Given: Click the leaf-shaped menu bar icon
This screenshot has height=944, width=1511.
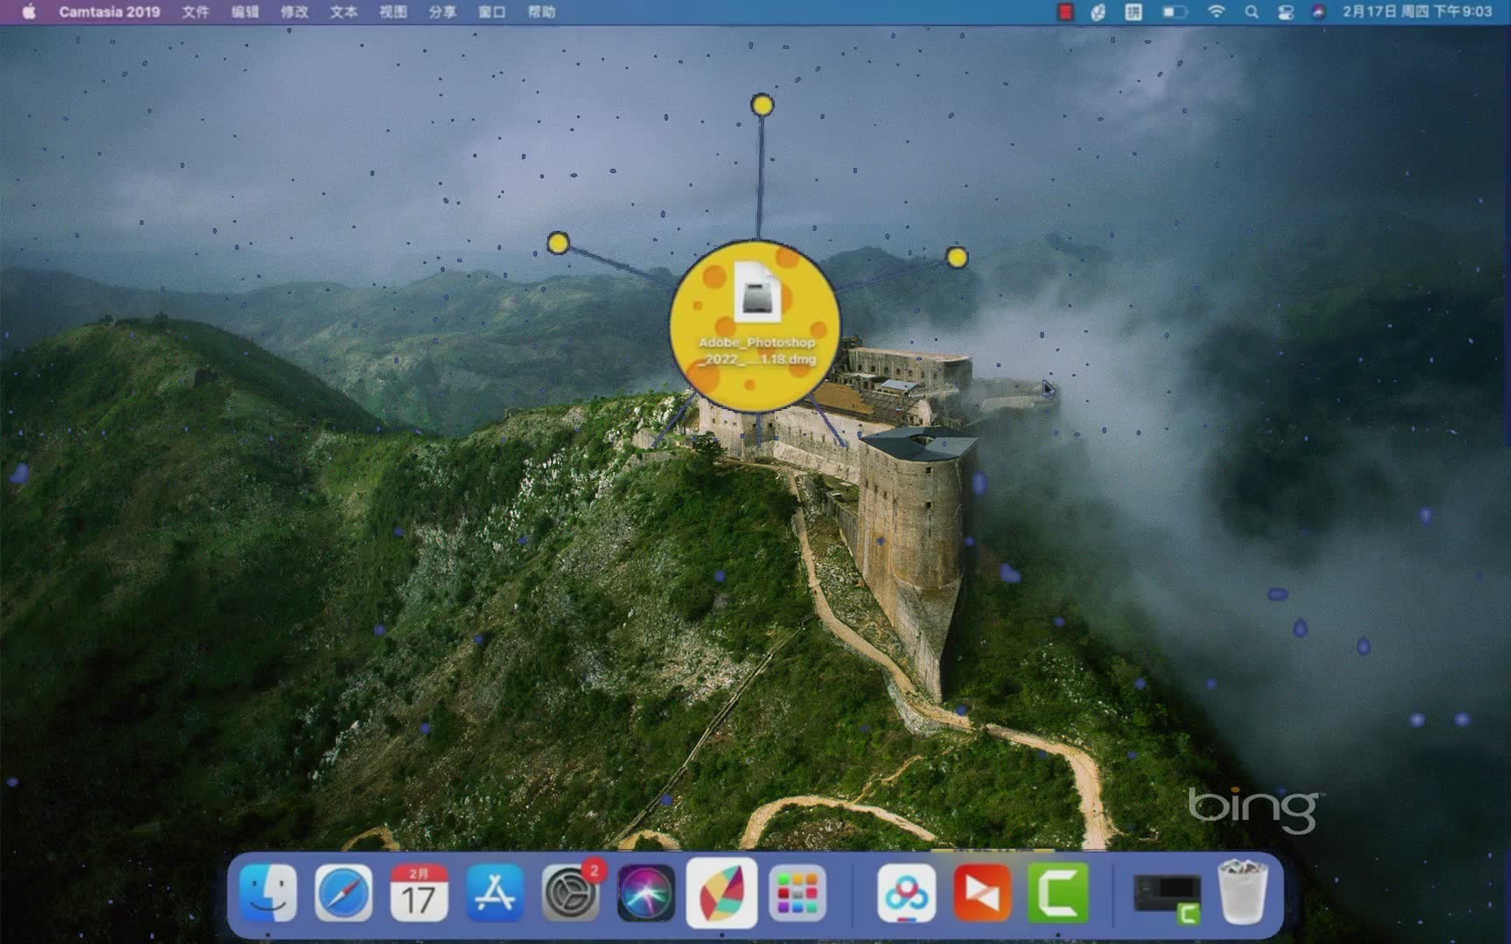Looking at the screenshot, I should point(1099,11).
